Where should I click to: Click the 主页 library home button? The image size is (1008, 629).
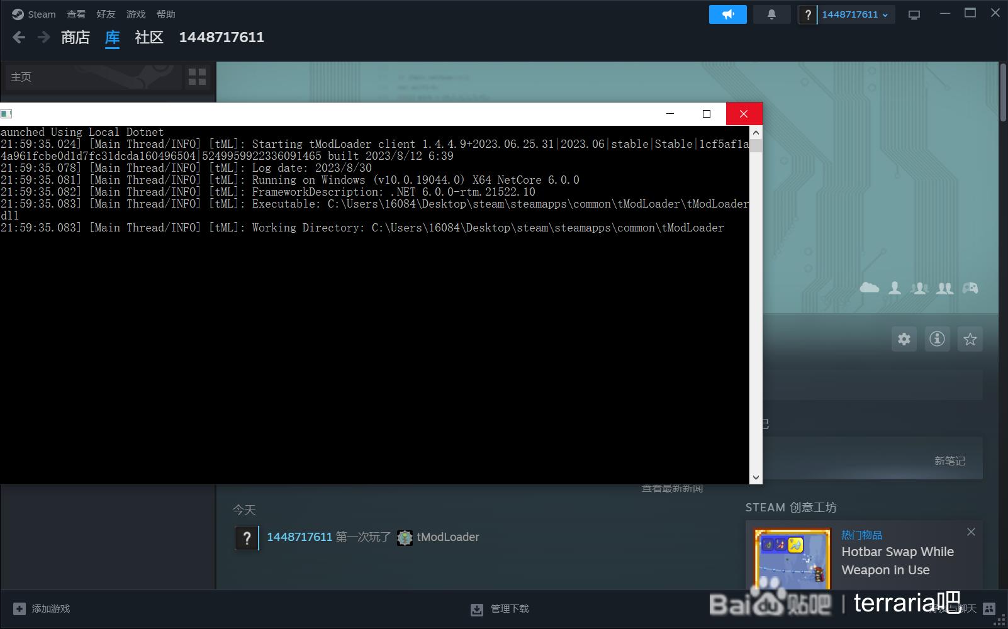pyautogui.click(x=93, y=77)
